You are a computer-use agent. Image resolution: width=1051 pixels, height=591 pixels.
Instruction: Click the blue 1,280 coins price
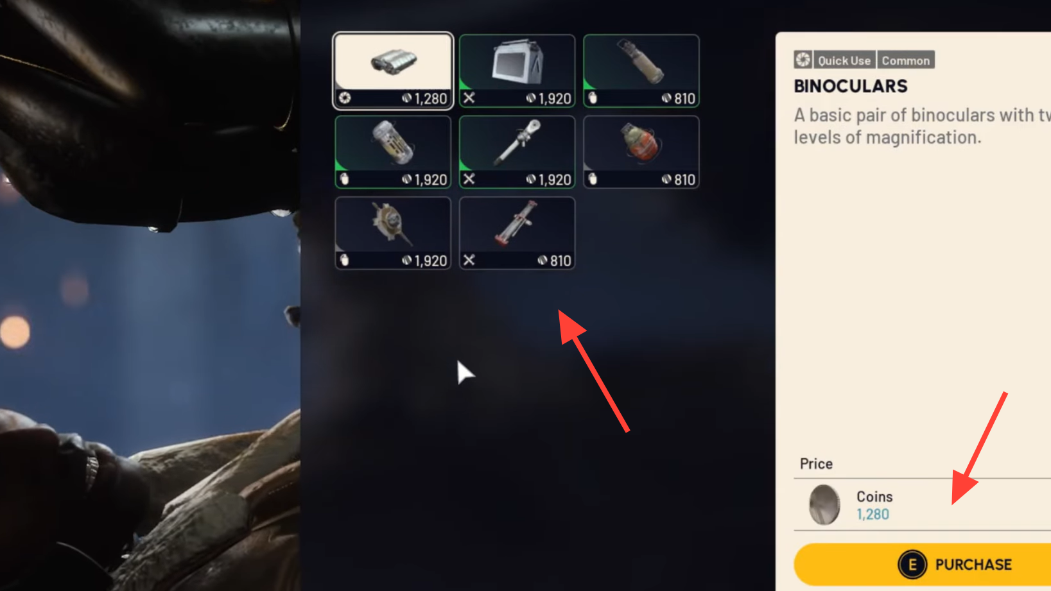tap(873, 514)
